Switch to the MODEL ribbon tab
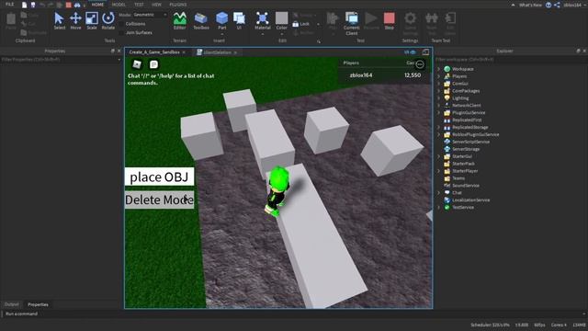The image size is (588, 331). 119,5
